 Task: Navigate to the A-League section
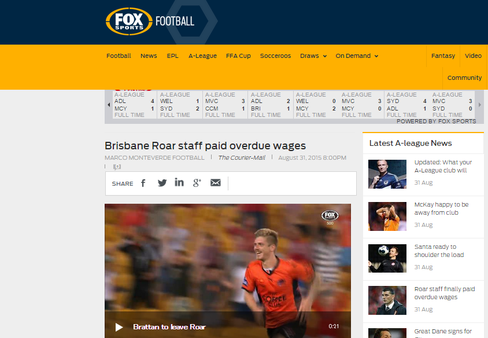click(202, 56)
